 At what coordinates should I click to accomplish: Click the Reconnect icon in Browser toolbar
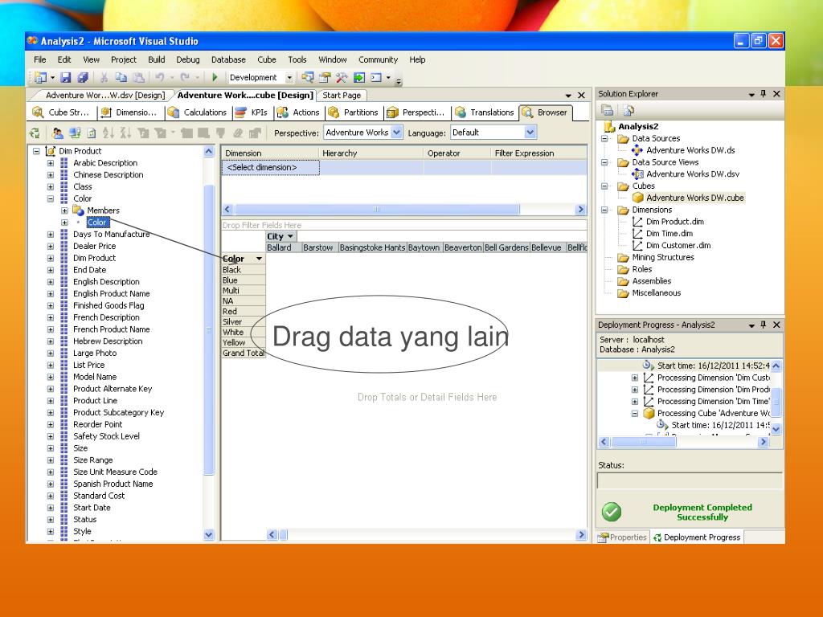click(35, 133)
